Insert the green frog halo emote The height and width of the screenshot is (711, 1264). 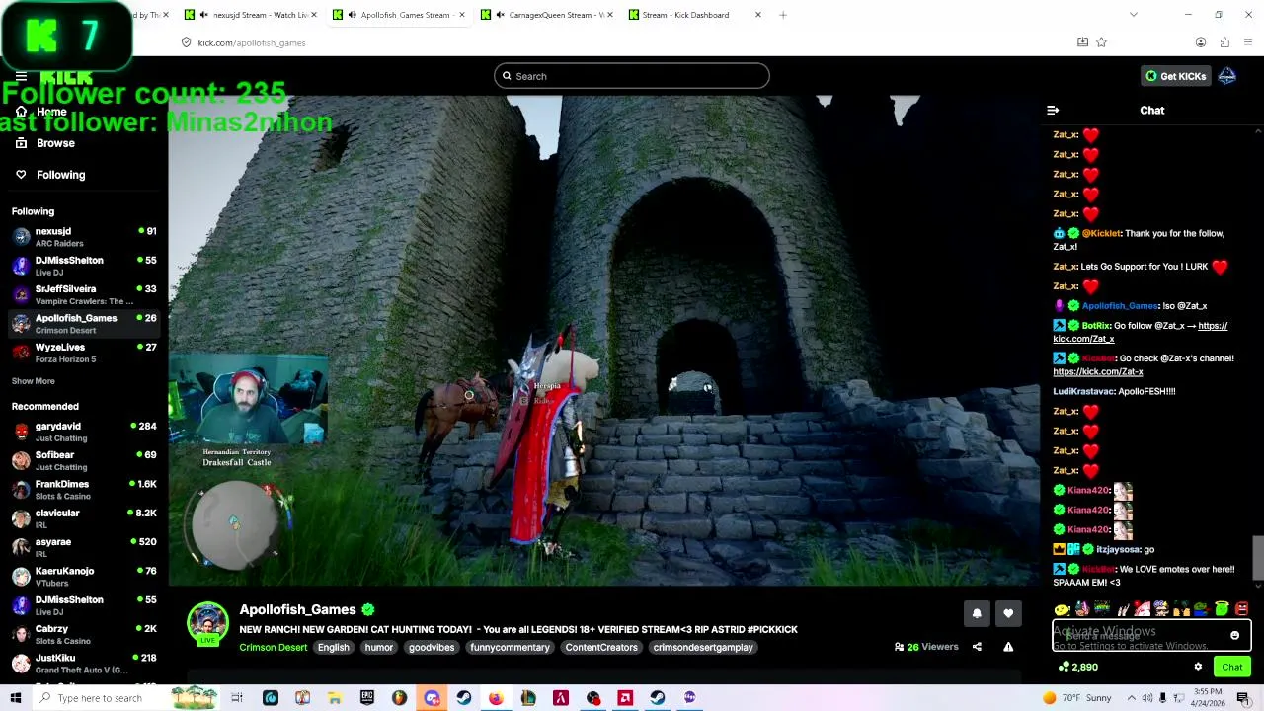[x=1222, y=609]
